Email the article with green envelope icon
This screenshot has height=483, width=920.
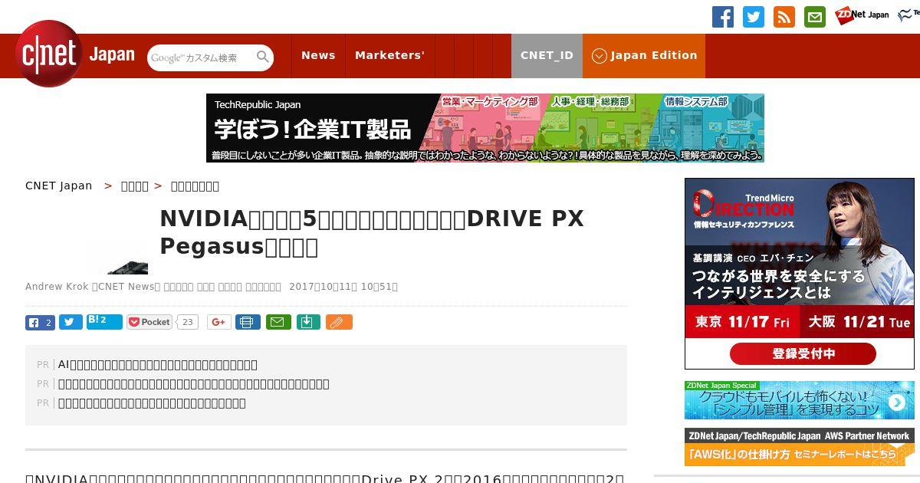(278, 322)
